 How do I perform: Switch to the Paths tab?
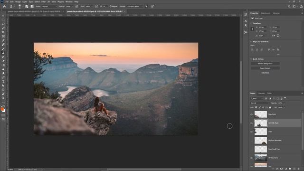[x=269, y=93]
